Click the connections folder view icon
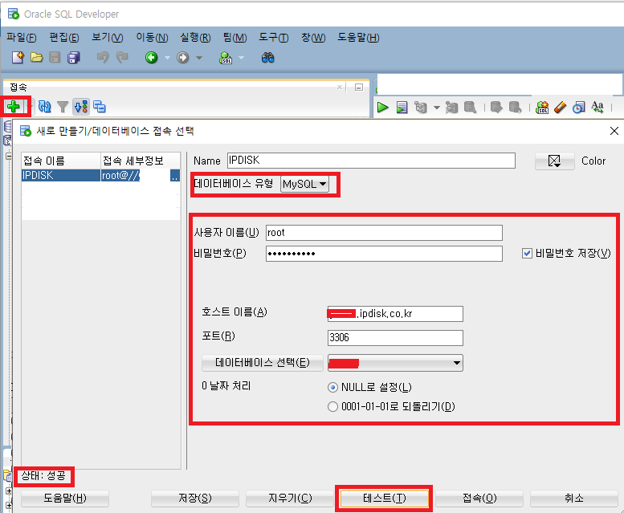Viewport: 624px width, 513px height. [99, 107]
